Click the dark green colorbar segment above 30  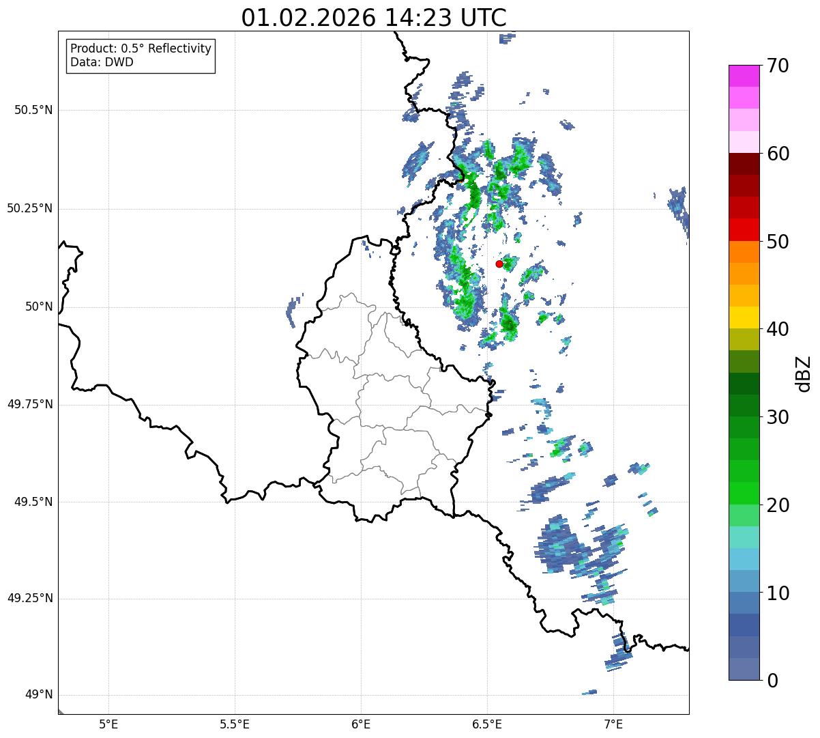click(744, 406)
